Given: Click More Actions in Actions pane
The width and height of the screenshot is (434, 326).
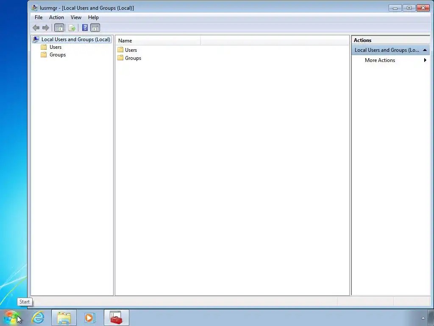Looking at the screenshot, I should [380, 60].
